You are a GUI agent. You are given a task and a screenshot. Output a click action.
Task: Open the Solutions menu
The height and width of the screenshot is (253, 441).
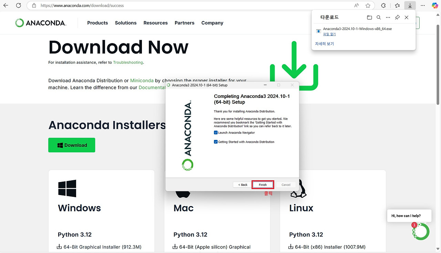click(126, 23)
